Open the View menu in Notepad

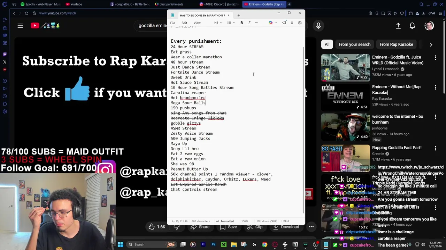pyautogui.click(x=197, y=23)
